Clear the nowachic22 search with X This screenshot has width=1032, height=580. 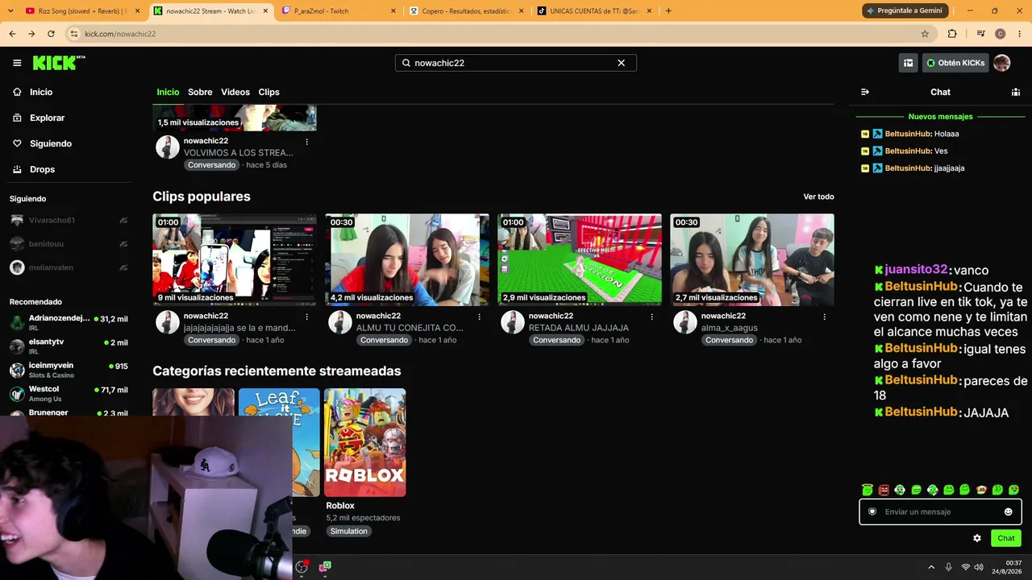click(x=621, y=63)
